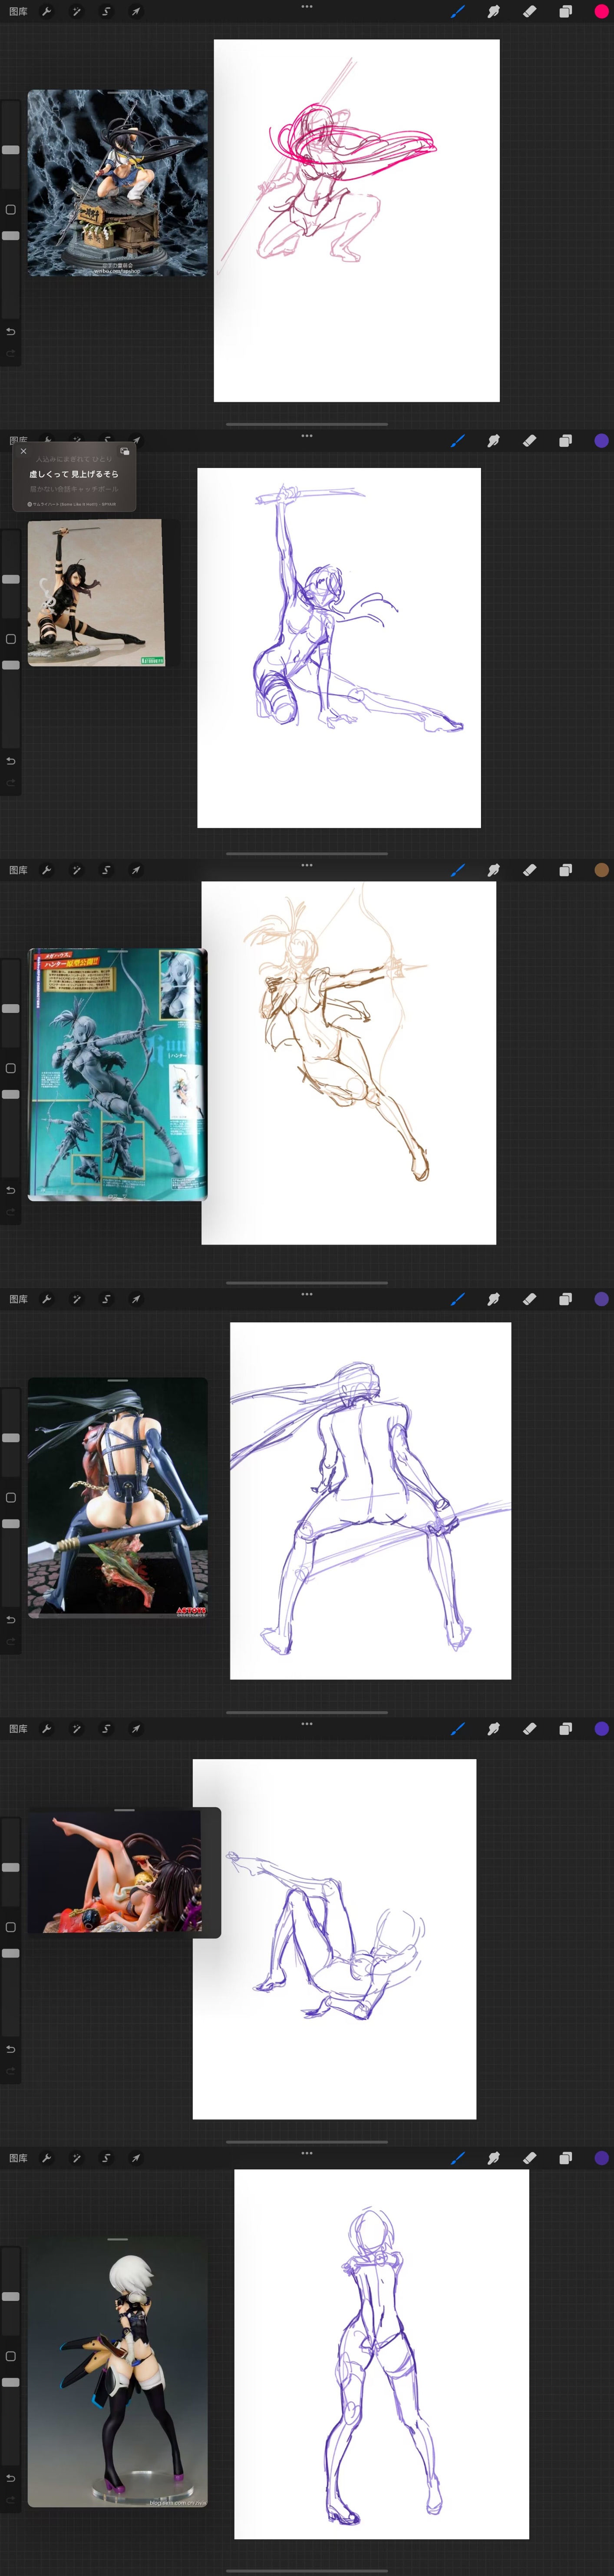The height and width of the screenshot is (2576, 614).
Task: Close the Japanese lyrics popup
Action: (x=24, y=451)
